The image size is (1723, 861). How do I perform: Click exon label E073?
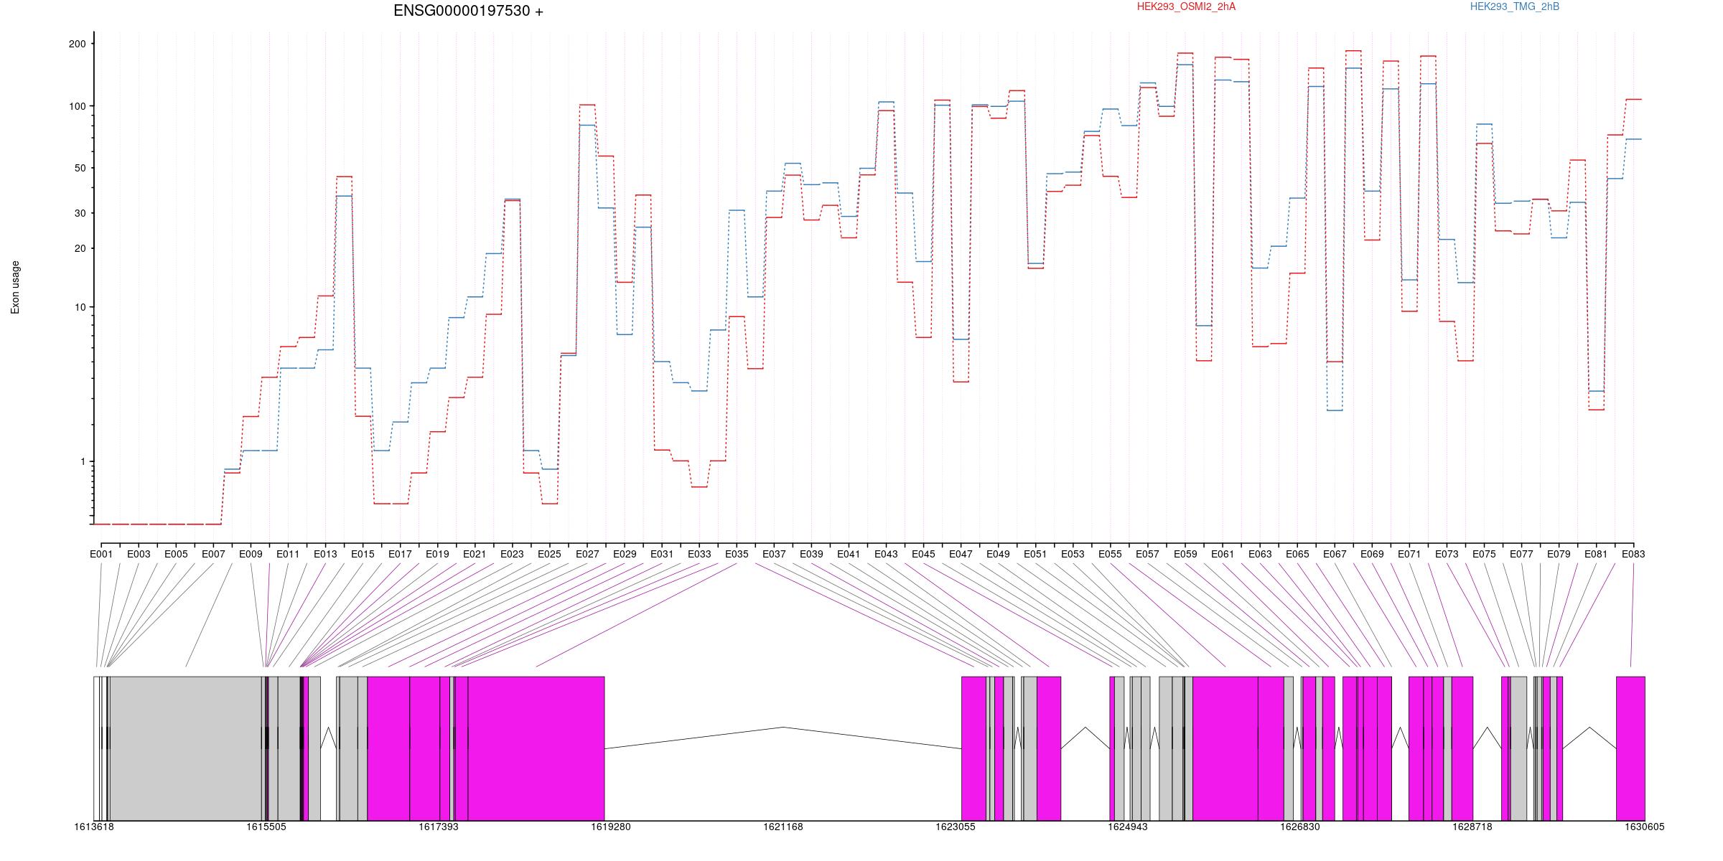coord(1447,554)
